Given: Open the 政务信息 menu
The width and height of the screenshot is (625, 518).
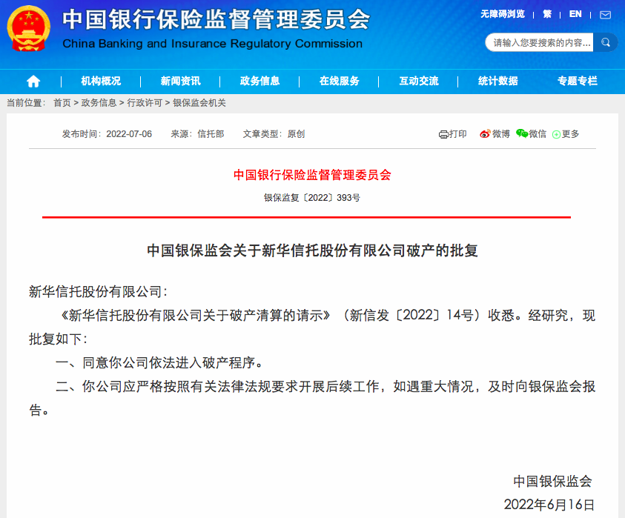Looking at the screenshot, I should [260, 82].
